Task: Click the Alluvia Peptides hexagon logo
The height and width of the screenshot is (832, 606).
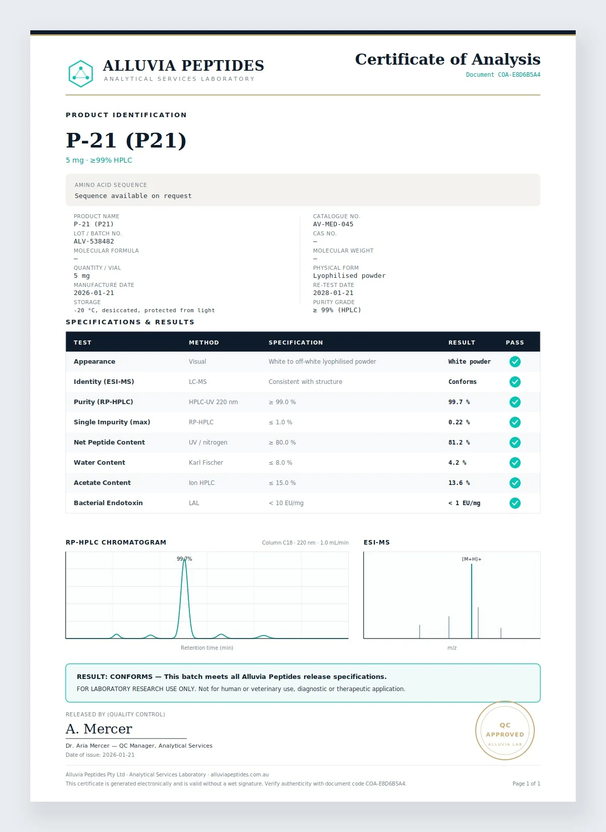Action: pyautogui.click(x=81, y=74)
